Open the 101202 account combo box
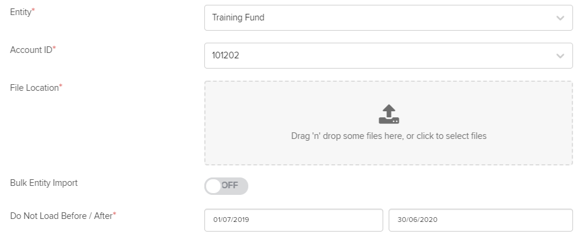The image size is (588, 240). tap(389, 55)
